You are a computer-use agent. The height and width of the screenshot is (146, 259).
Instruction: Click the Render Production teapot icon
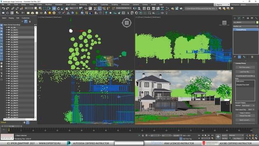click(x=181, y=8)
